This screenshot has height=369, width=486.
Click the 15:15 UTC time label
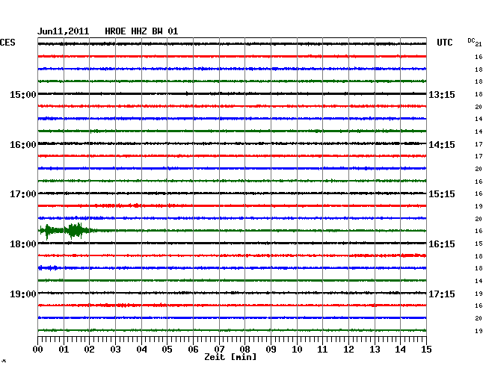[442, 194]
